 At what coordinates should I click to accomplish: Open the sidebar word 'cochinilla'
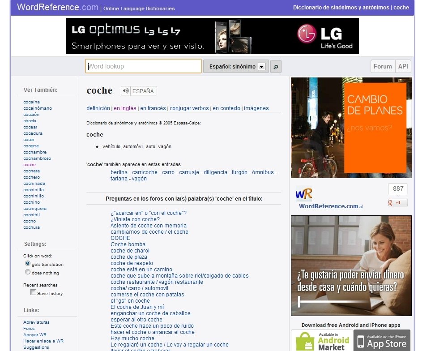point(34,190)
